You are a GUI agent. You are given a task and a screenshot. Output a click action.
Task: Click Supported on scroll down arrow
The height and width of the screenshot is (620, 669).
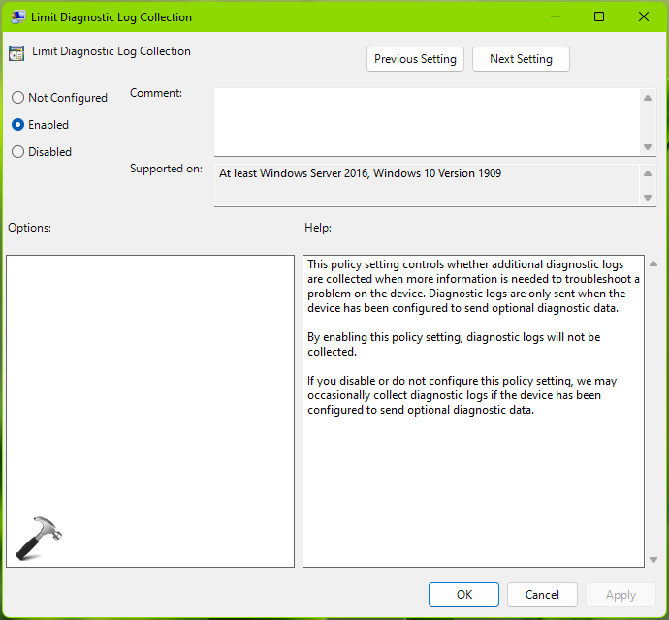pyautogui.click(x=649, y=198)
